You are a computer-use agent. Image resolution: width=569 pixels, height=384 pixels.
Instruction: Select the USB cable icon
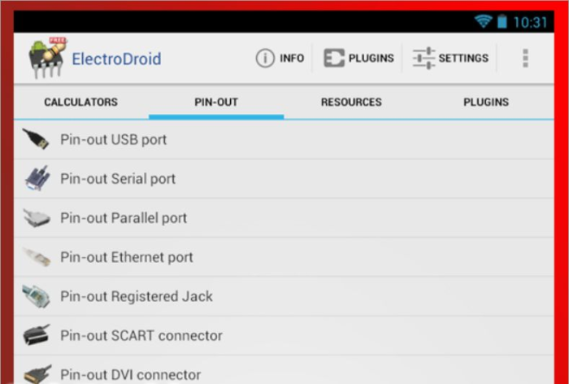coord(36,139)
